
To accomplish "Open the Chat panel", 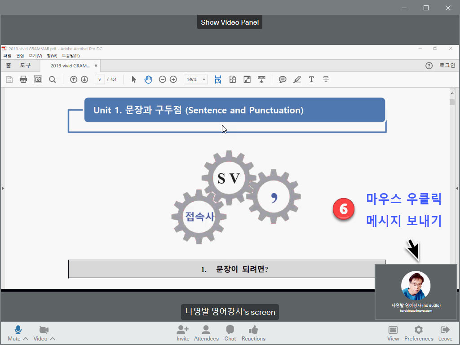I will tap(230, 330).
